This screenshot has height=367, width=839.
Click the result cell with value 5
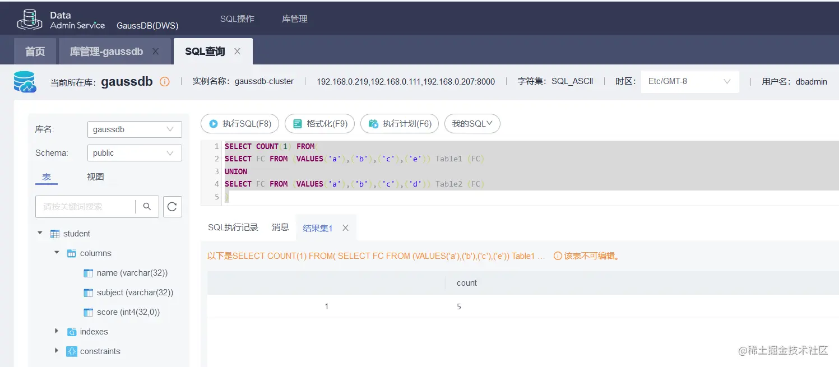click(x=459, y=306)
